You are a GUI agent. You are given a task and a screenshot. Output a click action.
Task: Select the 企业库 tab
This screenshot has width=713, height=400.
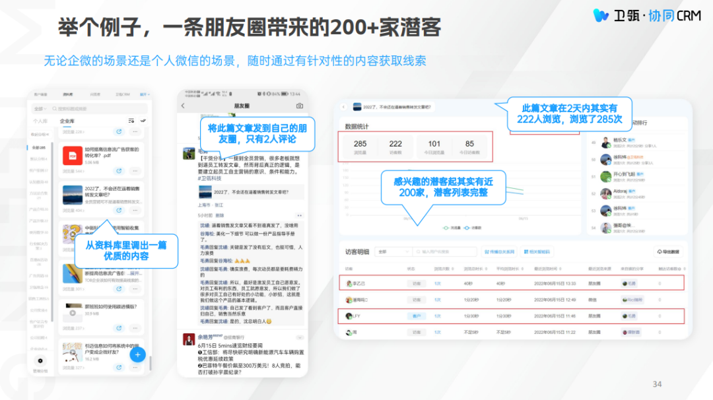[67, 121]
